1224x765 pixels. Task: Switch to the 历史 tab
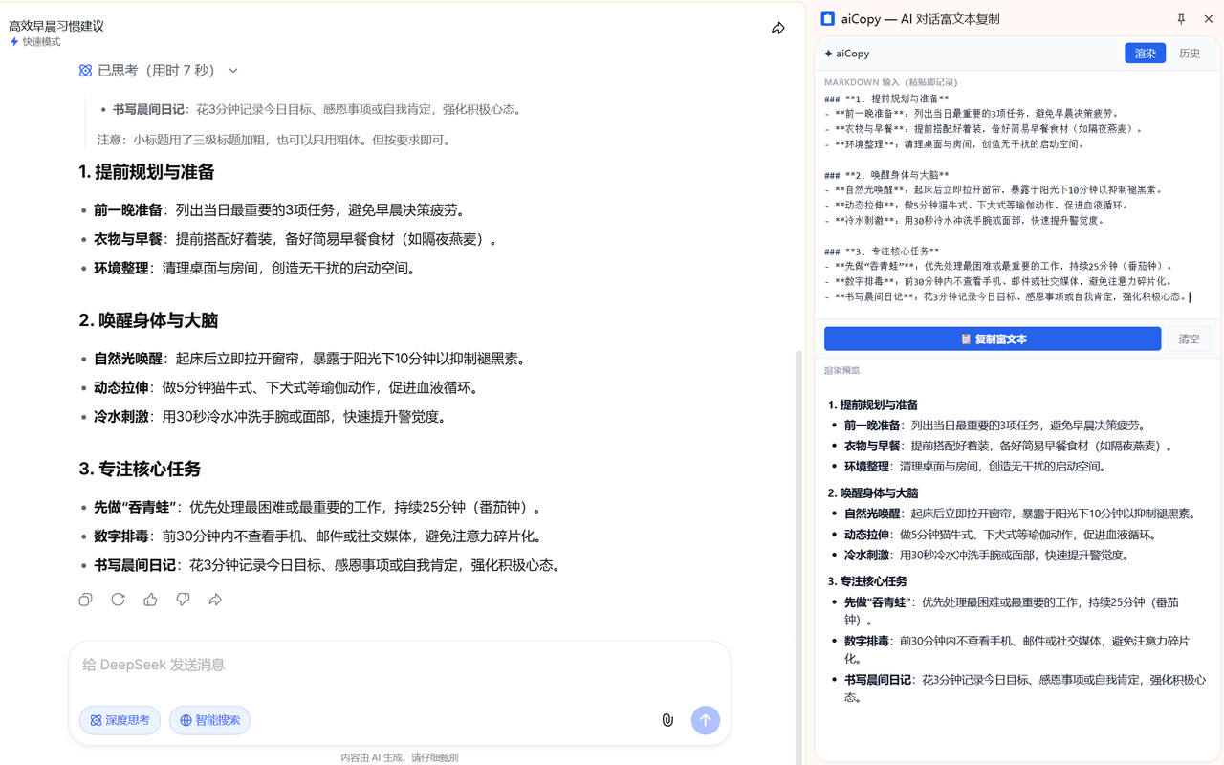(x=1189, y=53)
